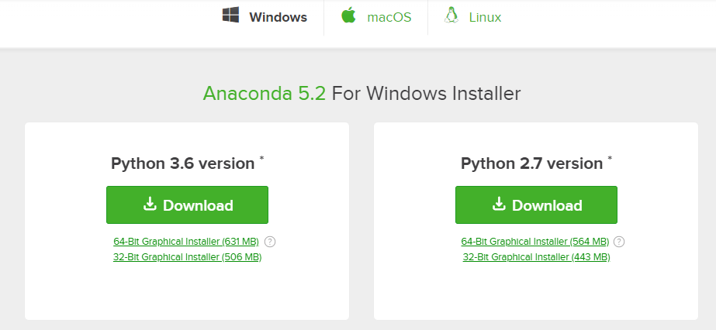716x330 pixels.
Task: Open 32-Bit Graphical Installer (506 MB) link
Action: [187, 257]
